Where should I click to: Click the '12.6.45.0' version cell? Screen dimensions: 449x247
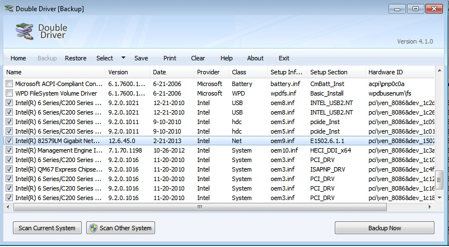(121, 141)
